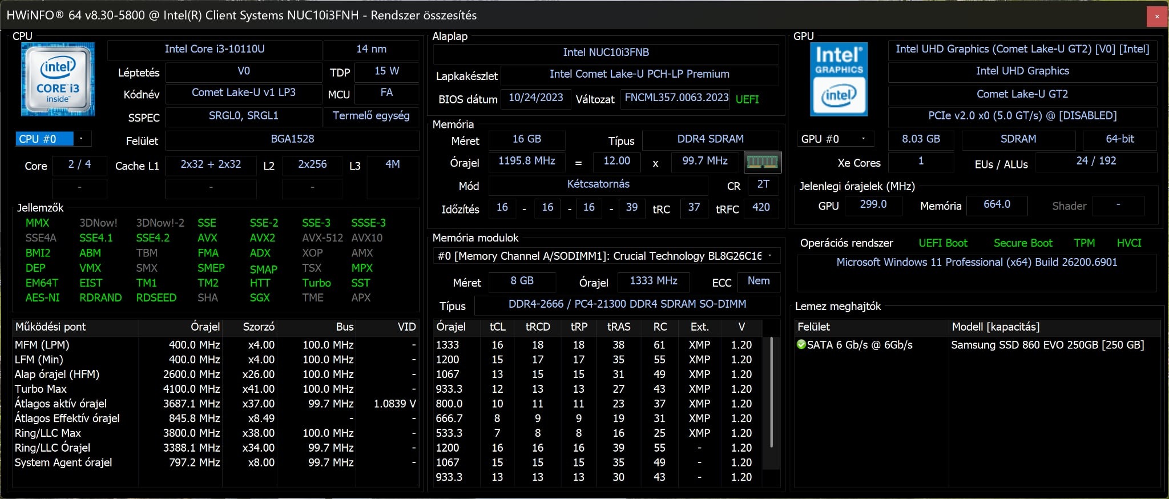Viewport: 1169px width, 499px height.
Task: Click the Modell [kapacitás] column header
Action: coord(1055,327)
